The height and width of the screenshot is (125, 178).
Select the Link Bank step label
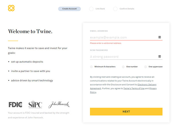coord(100,9)
